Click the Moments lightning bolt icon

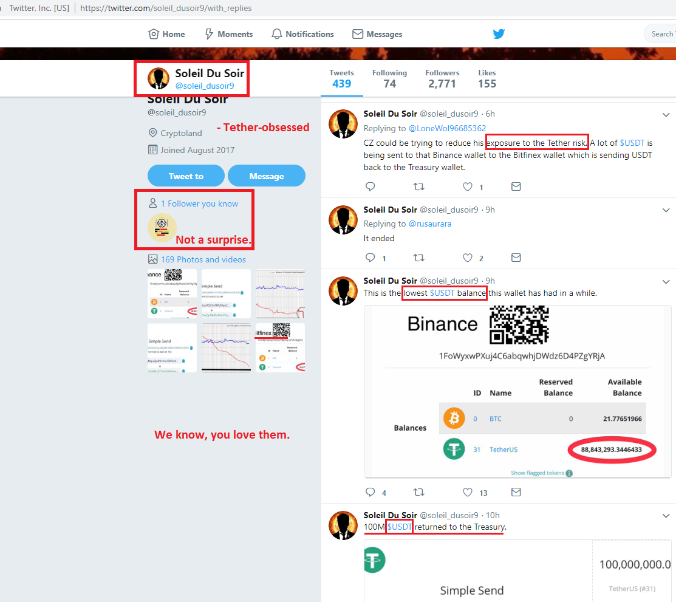point(209,34)
